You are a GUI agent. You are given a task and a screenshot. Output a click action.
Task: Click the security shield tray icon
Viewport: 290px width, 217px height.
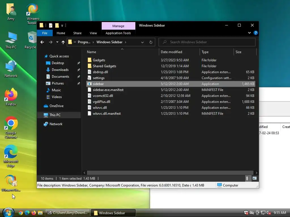pyautogui.click(x=246, y=212)
